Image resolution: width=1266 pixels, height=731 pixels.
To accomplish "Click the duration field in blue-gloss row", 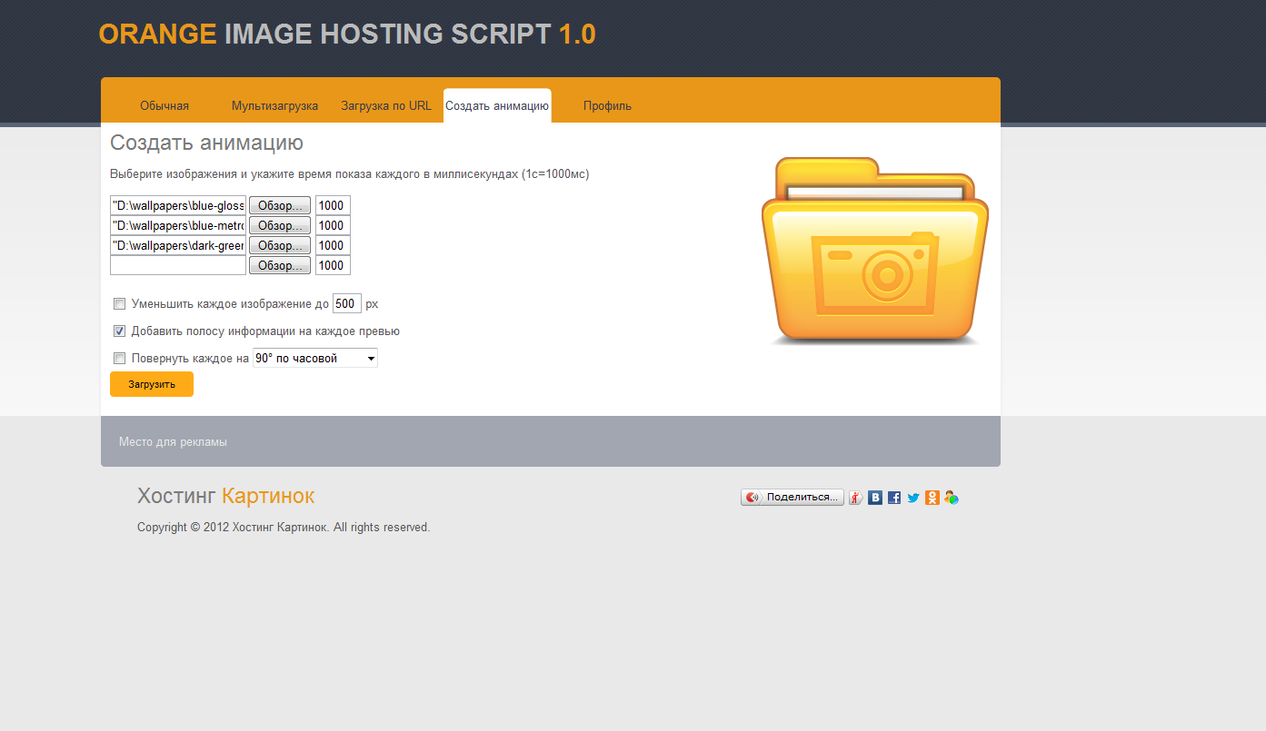I will [x=333, y=205].
